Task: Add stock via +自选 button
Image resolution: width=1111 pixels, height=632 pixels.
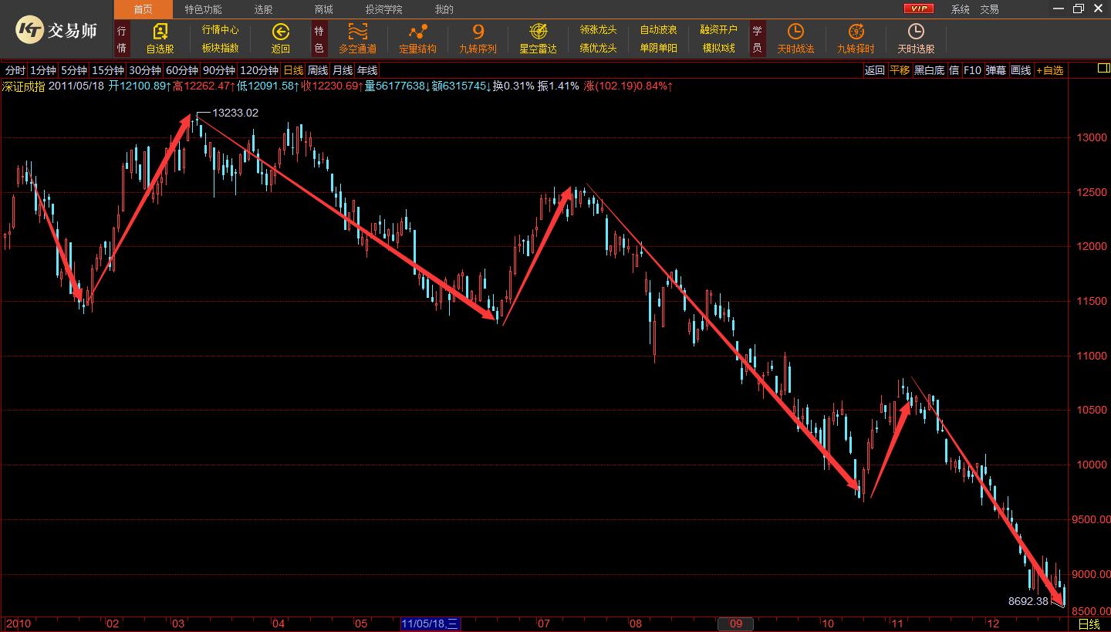Action: click(1049, 70)
